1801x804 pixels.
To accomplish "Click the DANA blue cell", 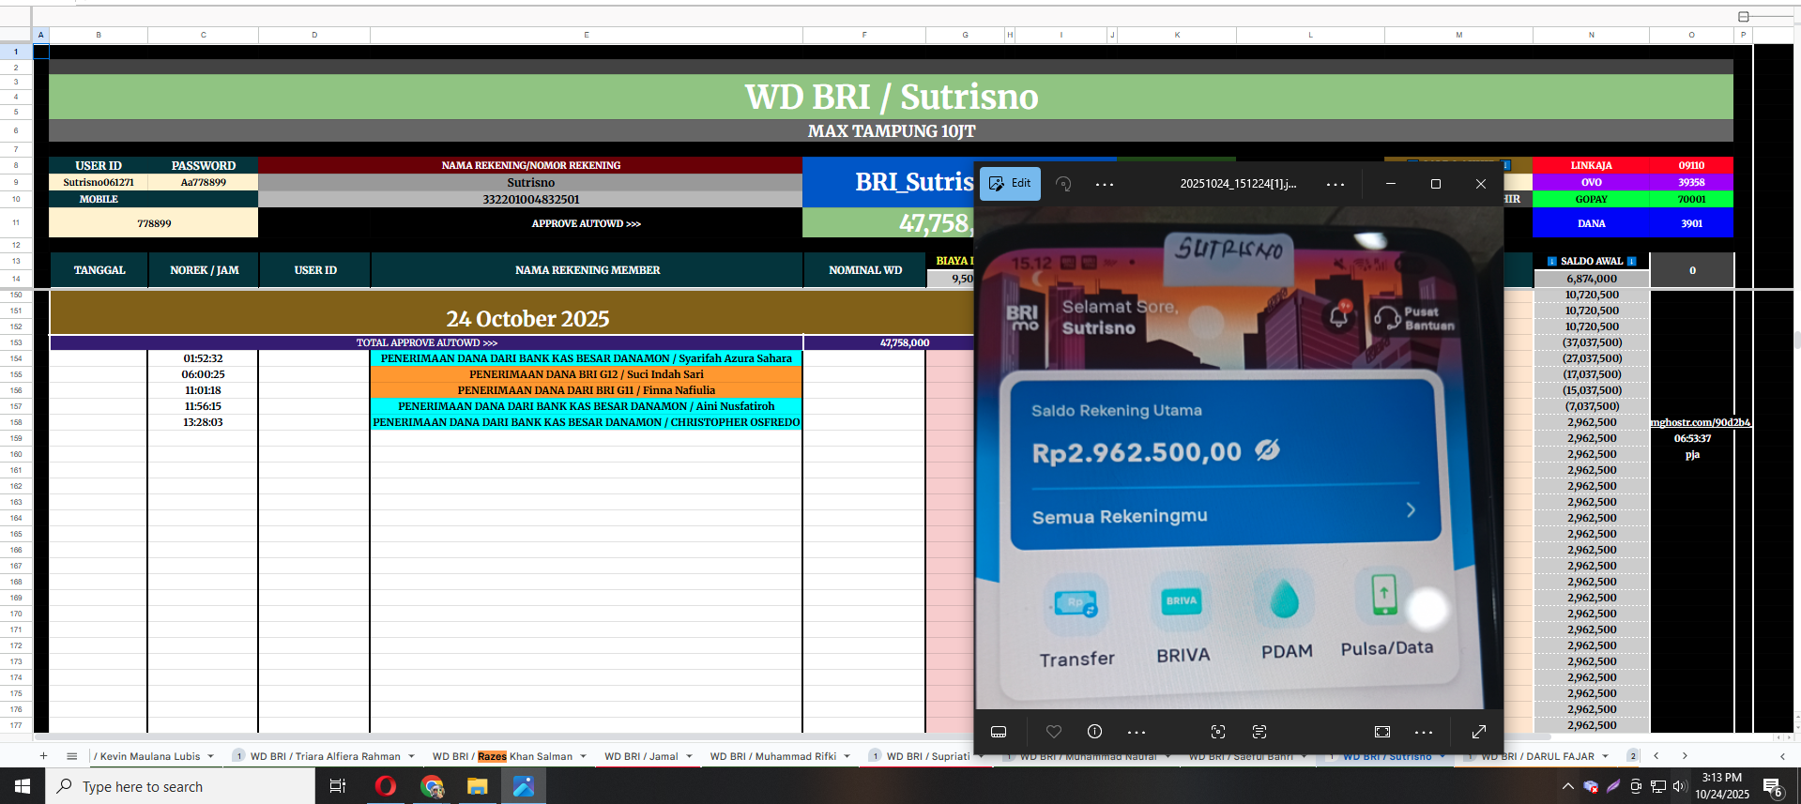I will coord(1591,223).
